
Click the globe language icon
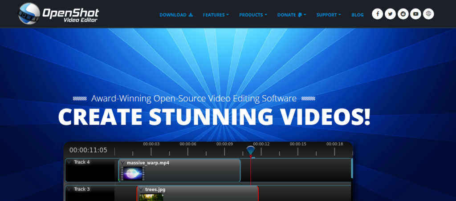click(x=428, y=14)
